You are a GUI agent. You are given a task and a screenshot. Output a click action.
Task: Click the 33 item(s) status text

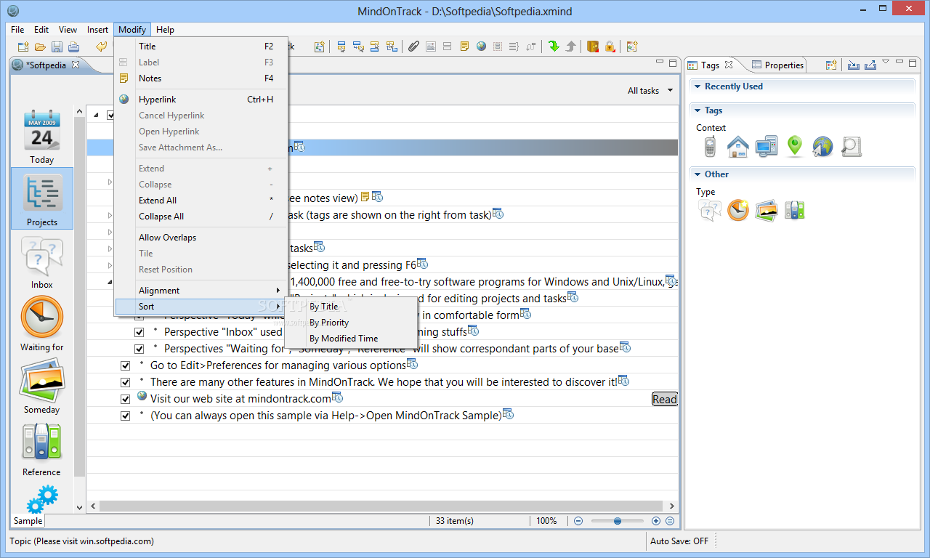455,521
